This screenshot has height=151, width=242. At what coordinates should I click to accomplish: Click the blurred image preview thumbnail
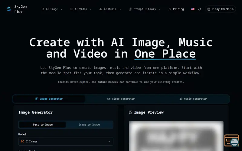click(x=176, y=136)
